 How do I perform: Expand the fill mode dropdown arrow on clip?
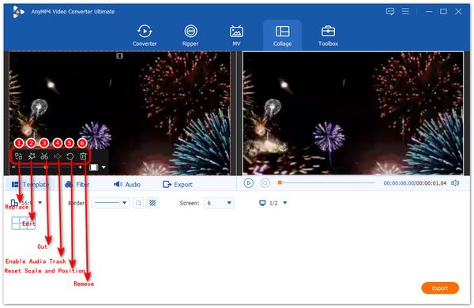pyautogui.click(x=103, y=167)
